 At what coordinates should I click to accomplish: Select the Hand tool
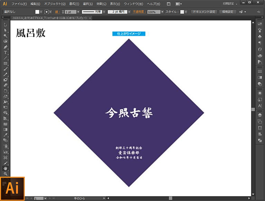(x=5, y=168)
